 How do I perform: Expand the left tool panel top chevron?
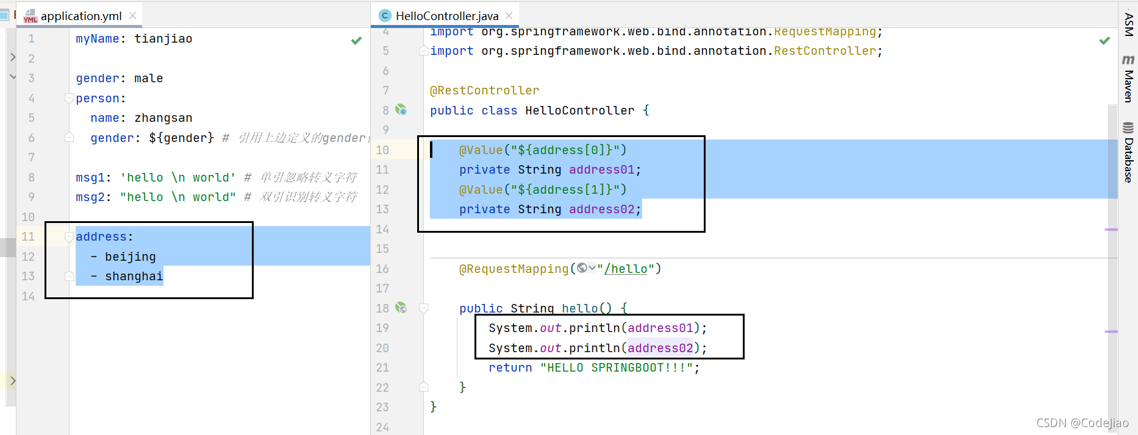tap(13, 57)
